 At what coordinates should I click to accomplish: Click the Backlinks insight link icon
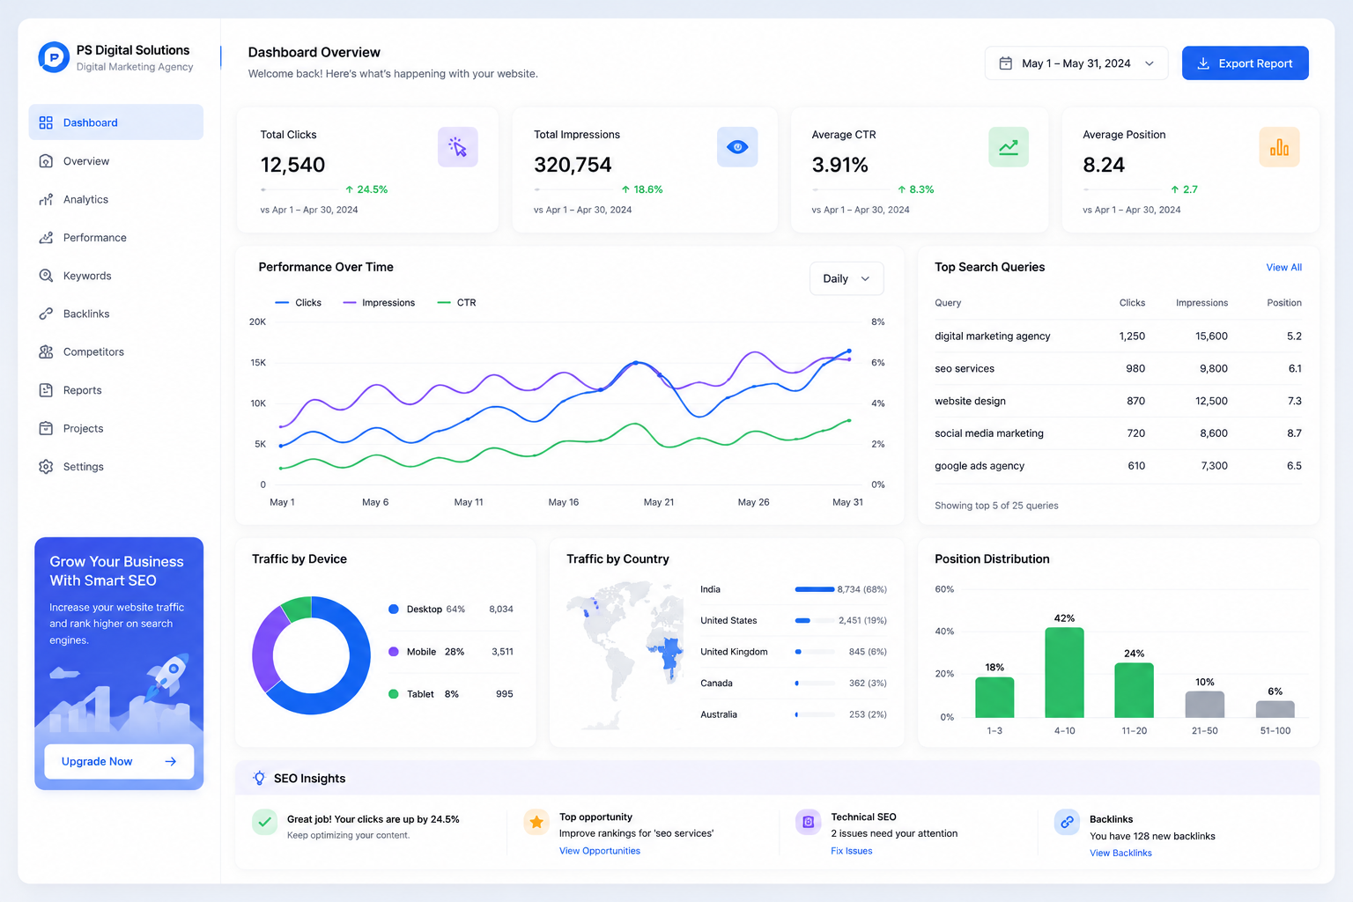click(1067, 822)
